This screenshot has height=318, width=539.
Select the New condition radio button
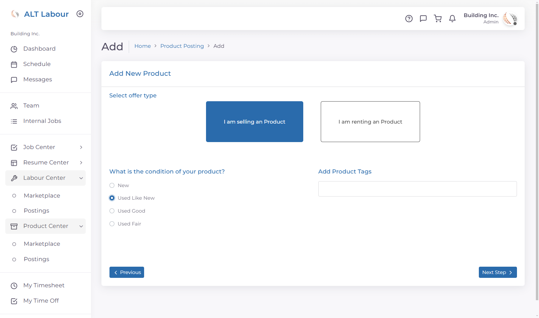(112, 185)
